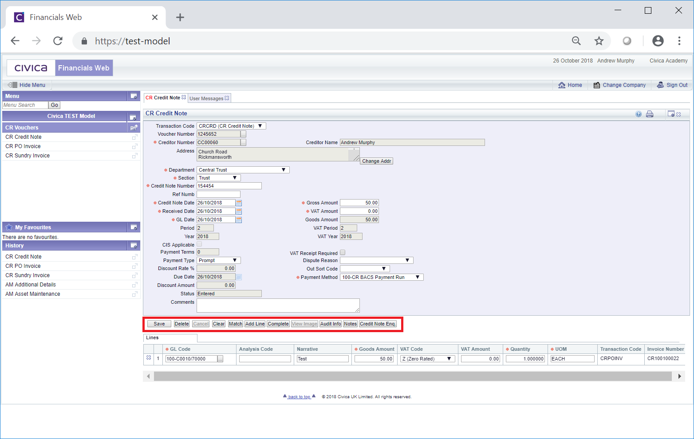Open Credit Note Date calendar picker
The image size is (694, 439).
point(239,203)
